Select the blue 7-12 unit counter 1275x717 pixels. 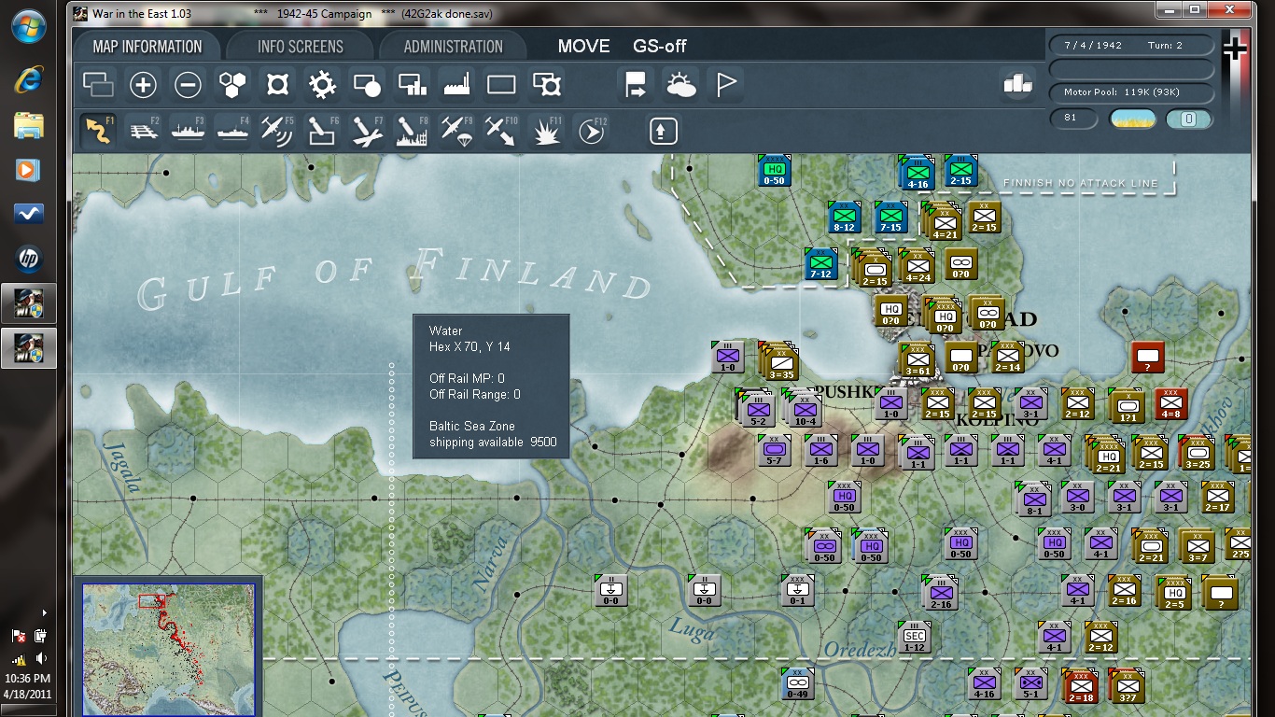click(x=821, y=264)
